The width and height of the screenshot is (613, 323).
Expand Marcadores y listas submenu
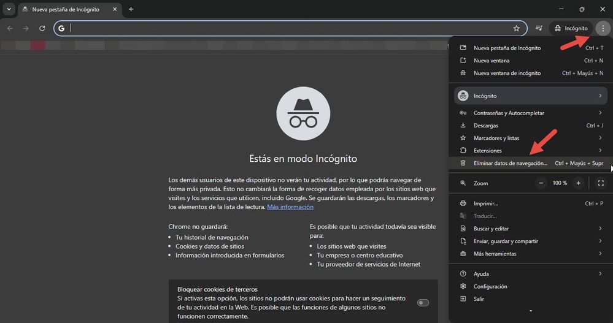tap(531, 137)
